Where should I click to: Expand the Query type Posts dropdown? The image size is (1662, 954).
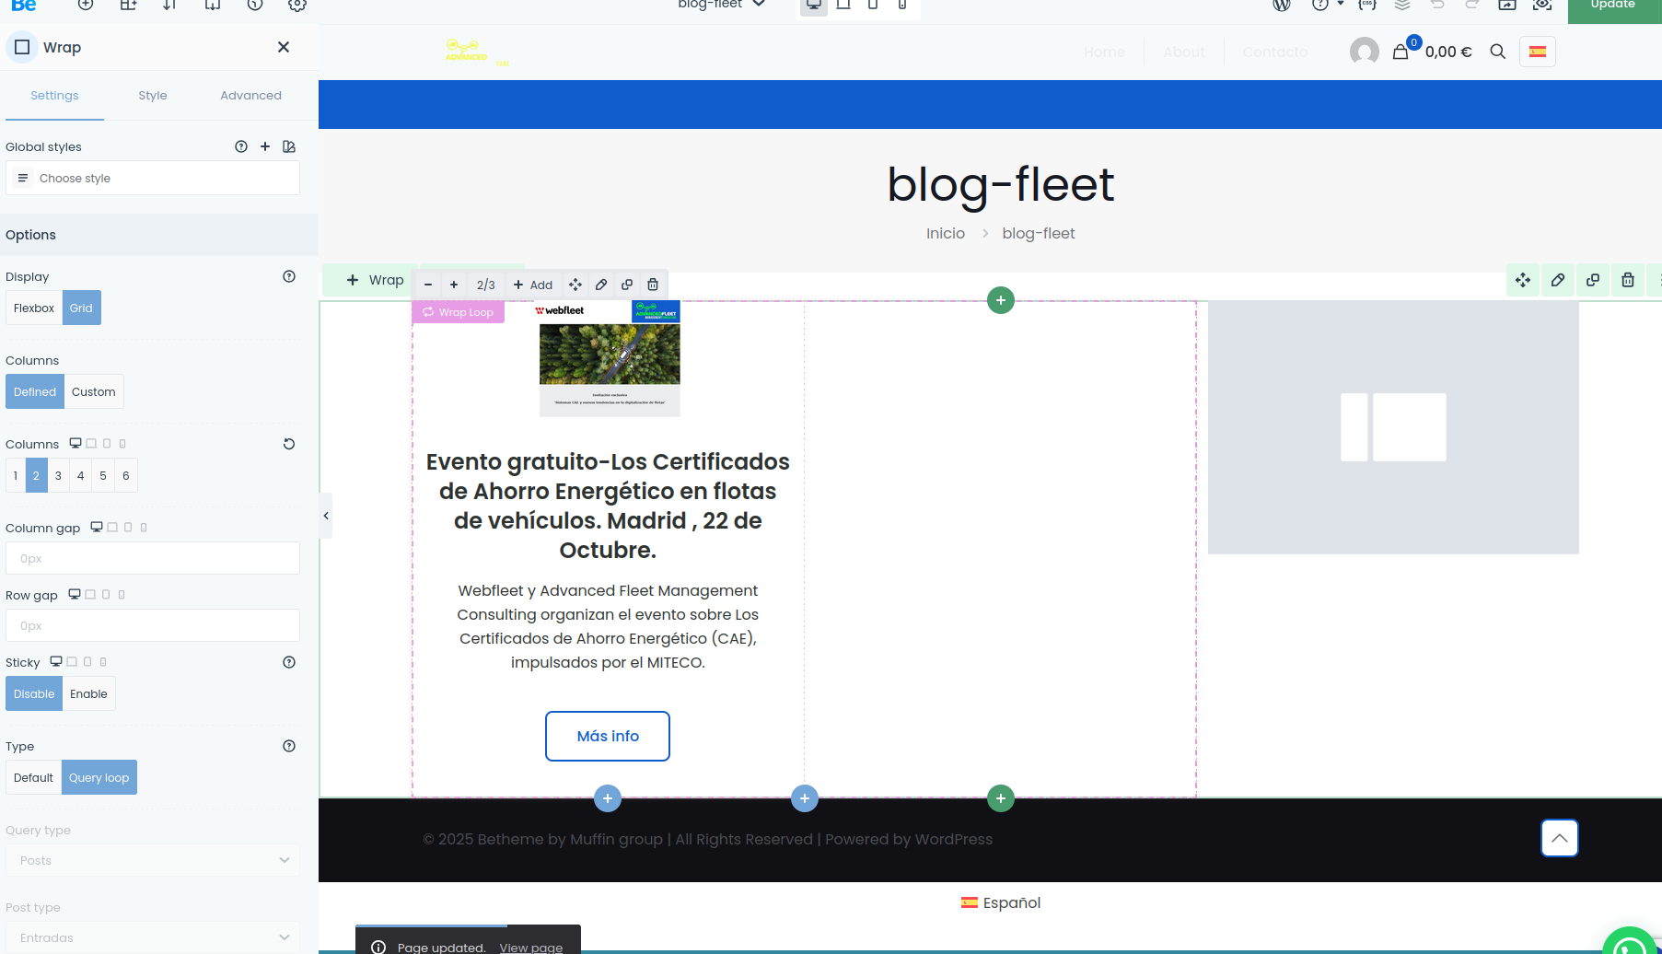[x=153, y=861]
